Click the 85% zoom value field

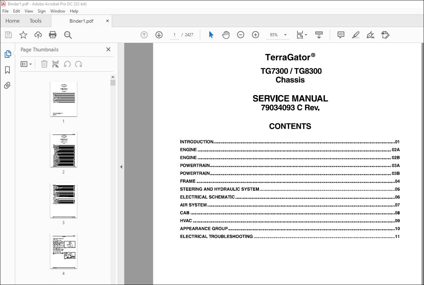coord(274,35)
